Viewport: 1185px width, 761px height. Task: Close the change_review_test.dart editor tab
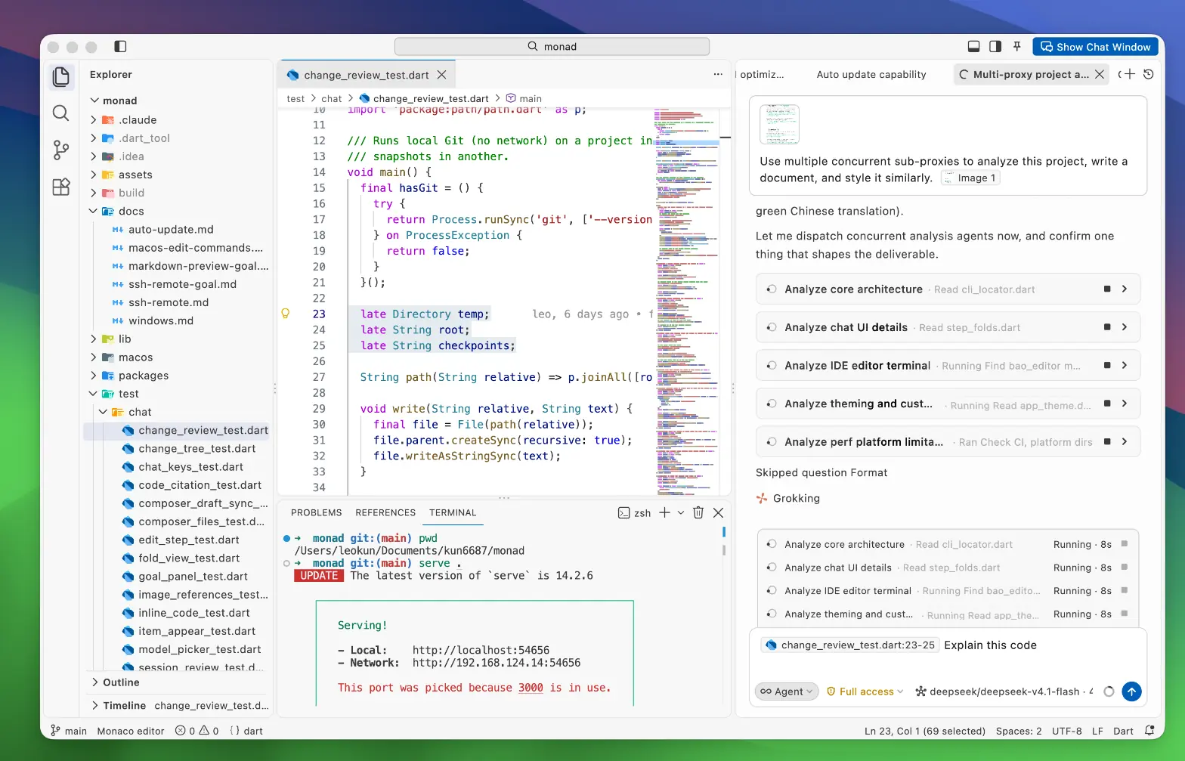(x=442, y=75)
